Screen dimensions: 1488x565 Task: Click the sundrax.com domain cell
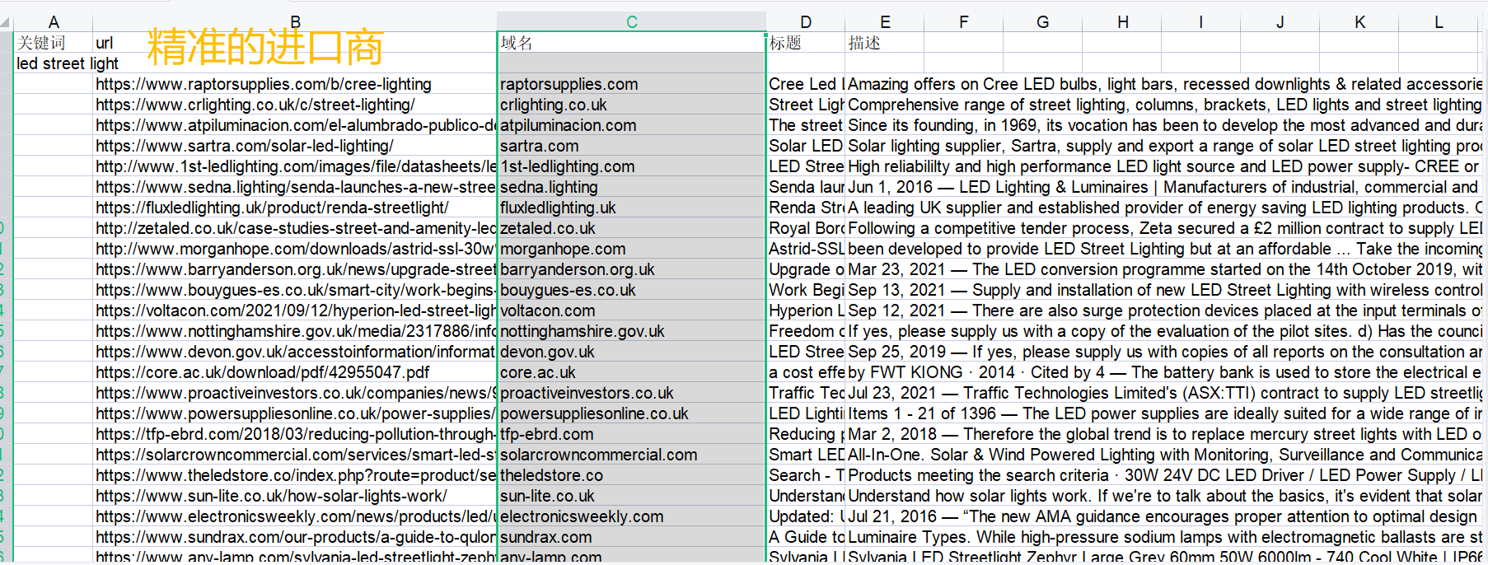(632, 537)
